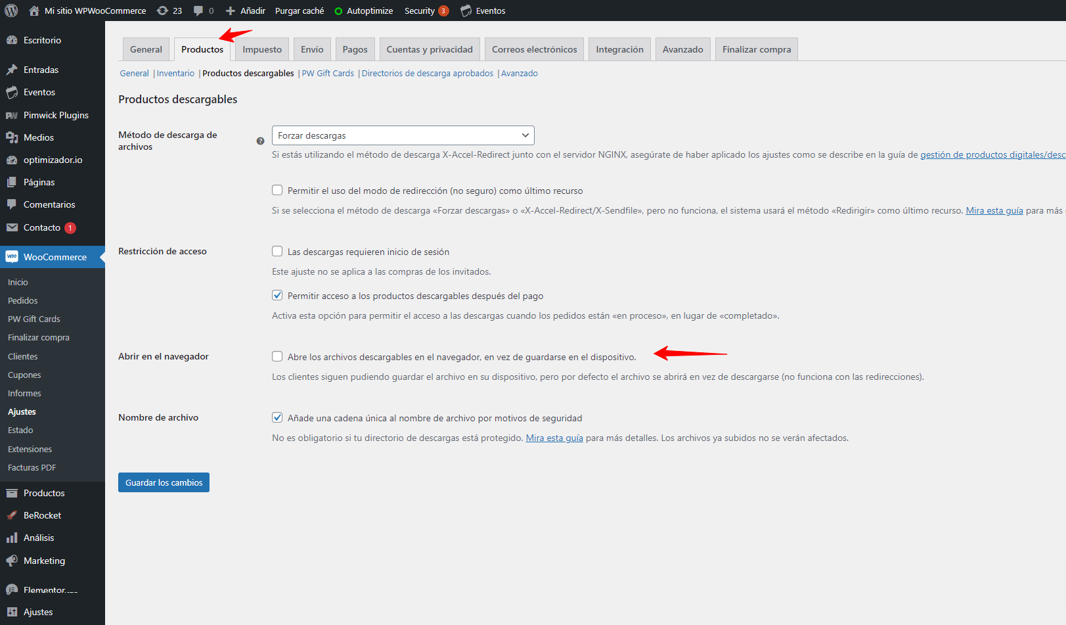Screen dimensions: 1066x625
Task: Click the Páginas pages icon
Action: [12, 182]
